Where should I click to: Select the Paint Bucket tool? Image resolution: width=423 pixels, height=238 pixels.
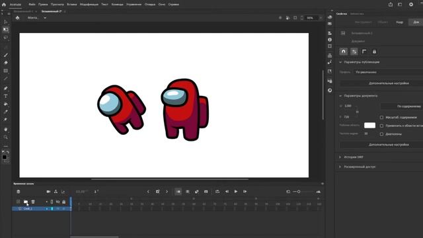tap(6, 104)
